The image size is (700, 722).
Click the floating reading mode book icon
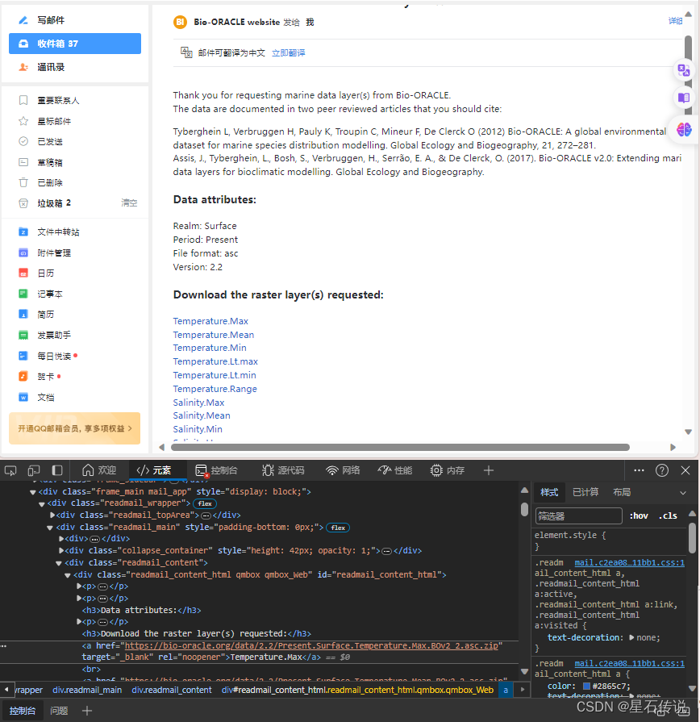[684, 98]
